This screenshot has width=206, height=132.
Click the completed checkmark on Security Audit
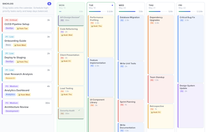[79, 110]
